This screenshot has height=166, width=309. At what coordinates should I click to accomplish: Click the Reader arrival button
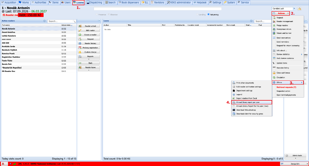coord(89,26)
